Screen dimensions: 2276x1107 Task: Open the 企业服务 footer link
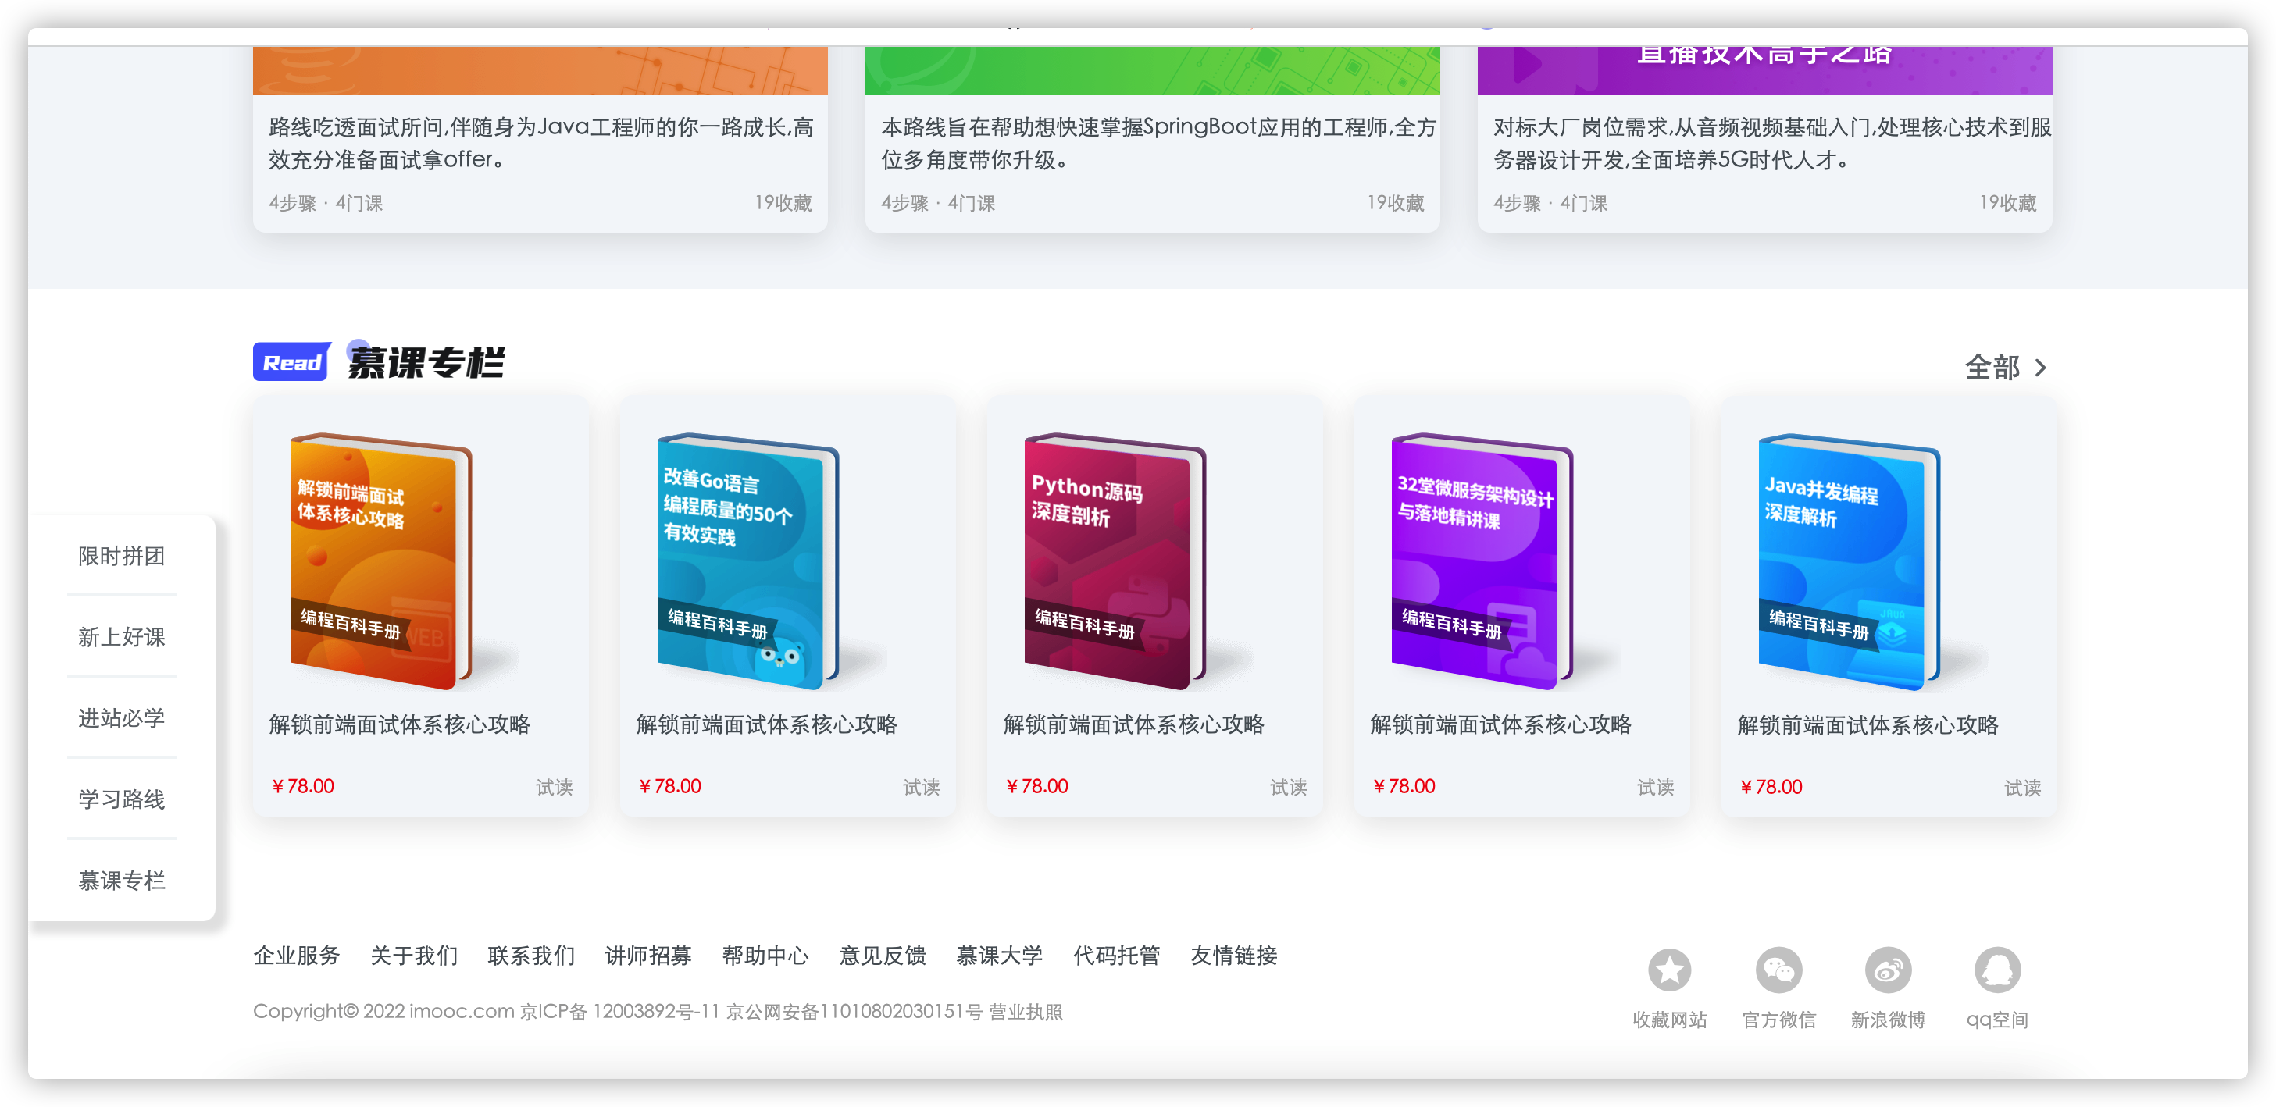tap(297, 956)
